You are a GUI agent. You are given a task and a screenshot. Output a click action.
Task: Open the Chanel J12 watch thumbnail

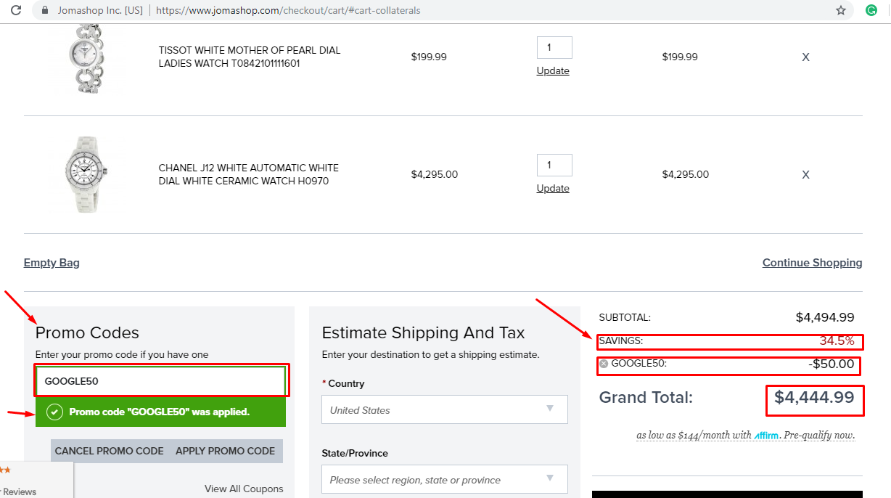tap(86, 174)
